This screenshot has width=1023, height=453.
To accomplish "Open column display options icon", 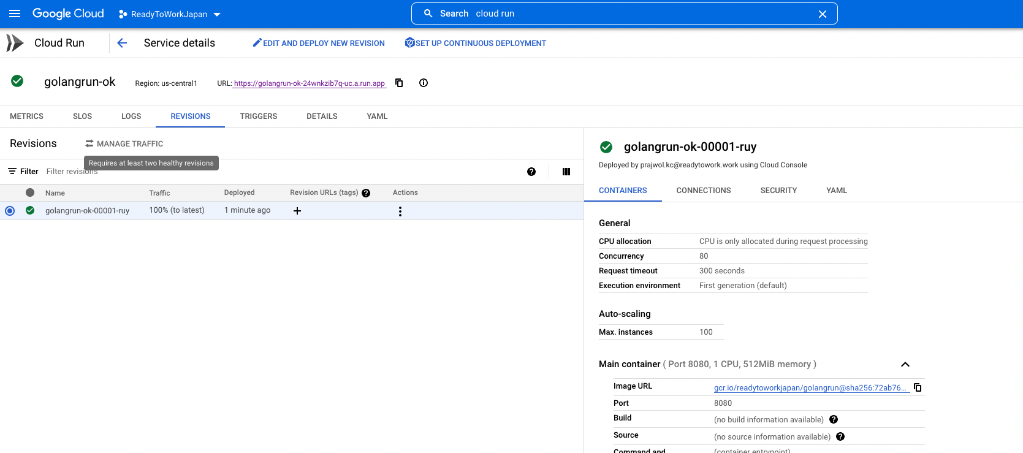I will tap(566, 172).
